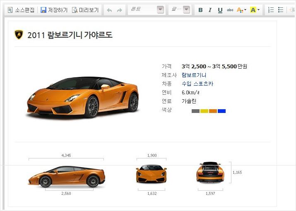Toggle underline formatting

coord(220,10)
